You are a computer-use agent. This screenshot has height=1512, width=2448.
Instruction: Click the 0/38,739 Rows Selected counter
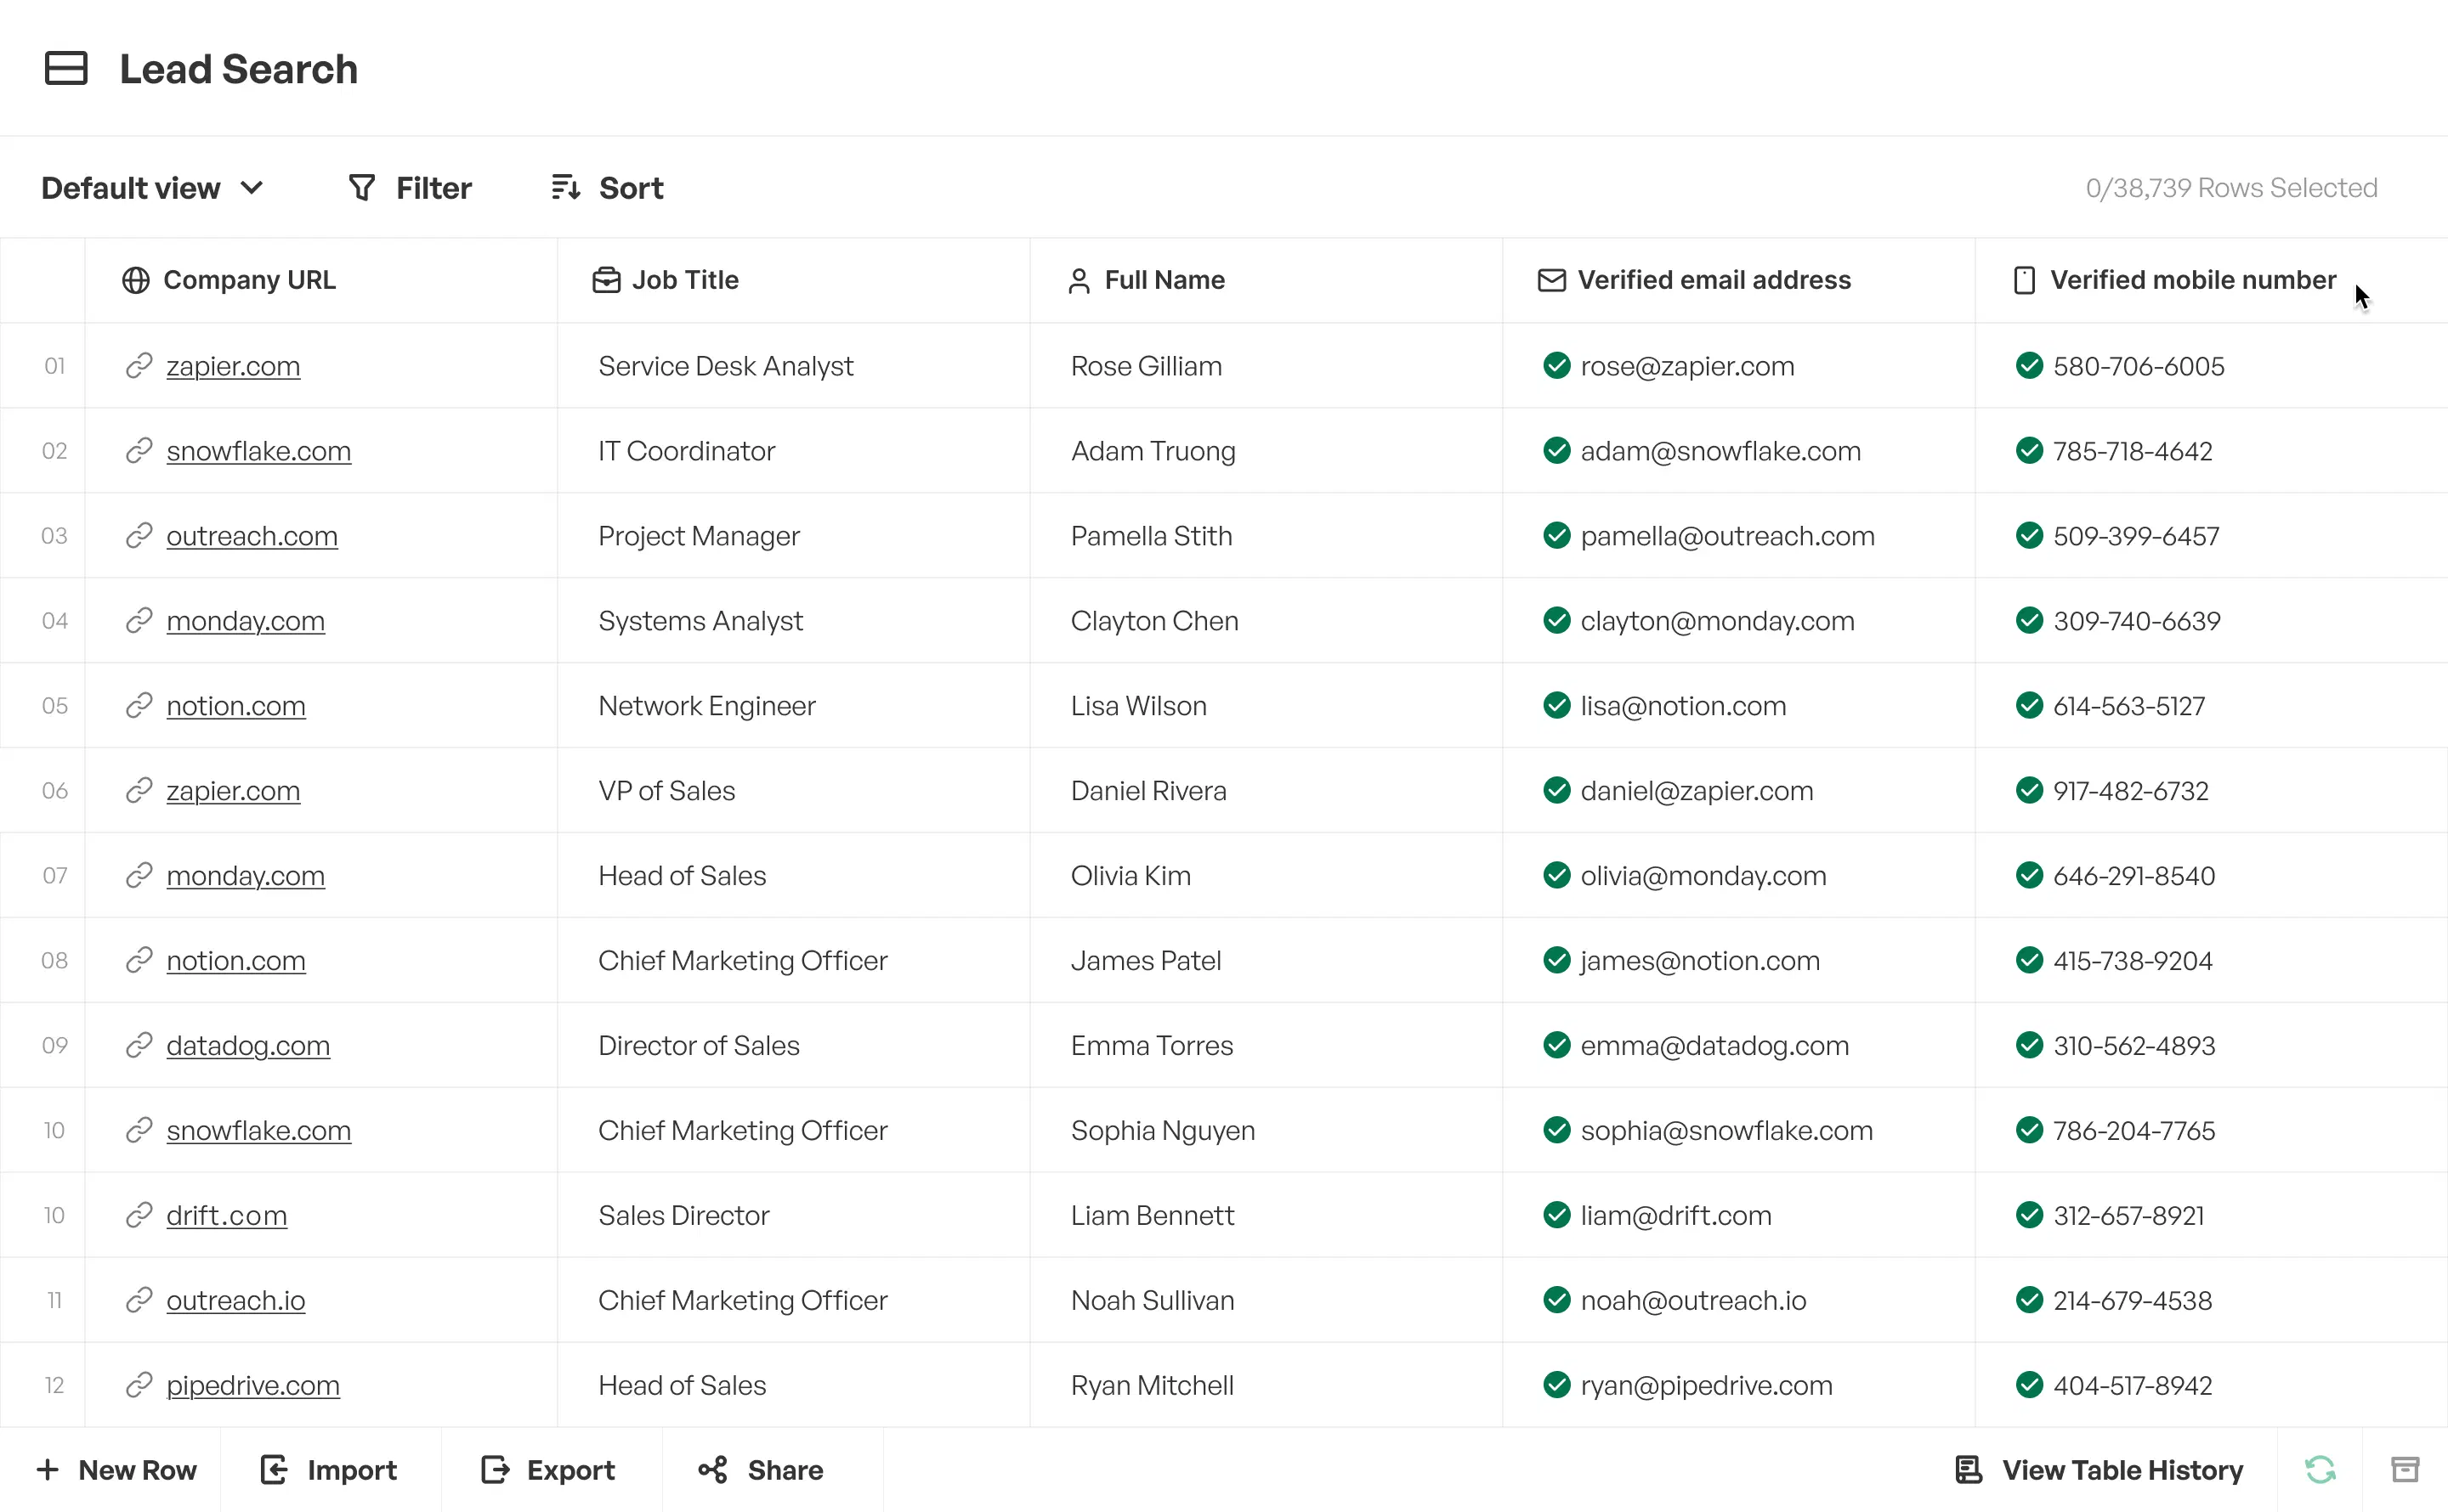(2230, 187)
